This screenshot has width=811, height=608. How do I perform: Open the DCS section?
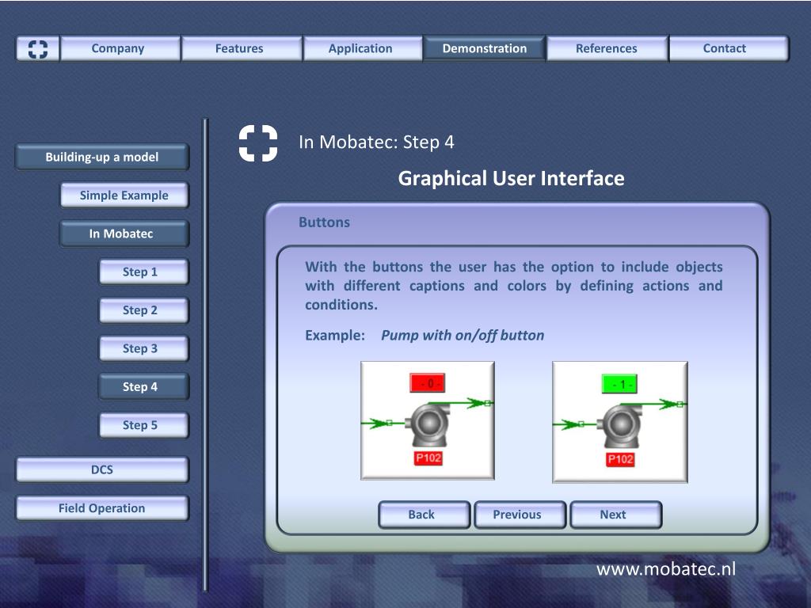click(x=102, y=469)
